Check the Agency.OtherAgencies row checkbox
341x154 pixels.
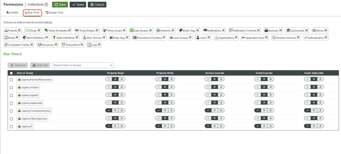[x=11, y=119]
